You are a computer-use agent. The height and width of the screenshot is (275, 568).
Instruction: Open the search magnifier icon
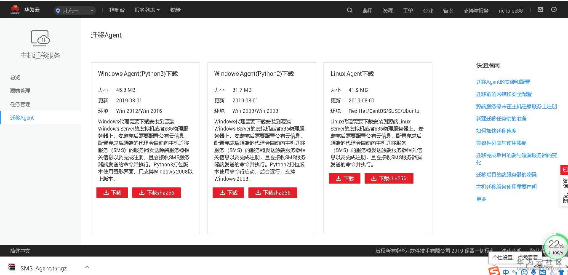pos(349,10)
